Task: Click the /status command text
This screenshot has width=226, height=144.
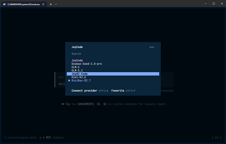Action: (x=58, y=137)
